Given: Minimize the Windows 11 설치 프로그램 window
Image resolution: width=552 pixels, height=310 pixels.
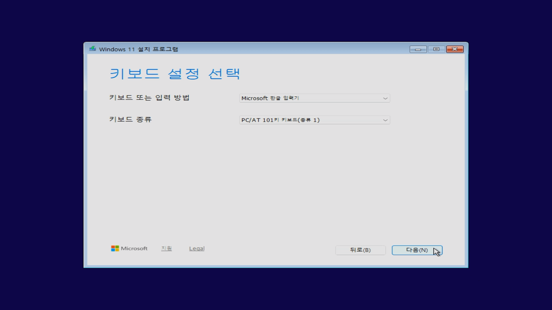Looking at the screenshot, I should tap(418, 49).
